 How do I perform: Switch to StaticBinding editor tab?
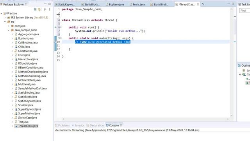(159, 4)
